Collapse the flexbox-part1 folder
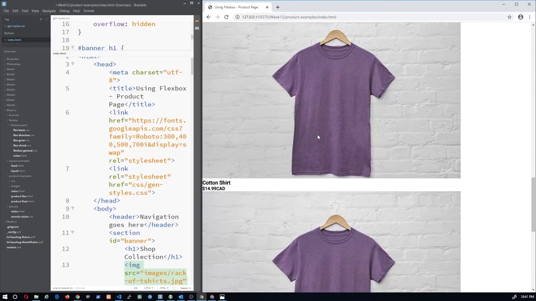 tap(18, 125)
